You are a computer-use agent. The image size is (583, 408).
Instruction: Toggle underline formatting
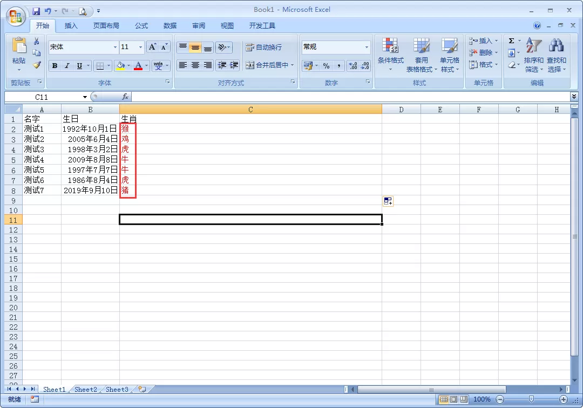coord(79,66)
